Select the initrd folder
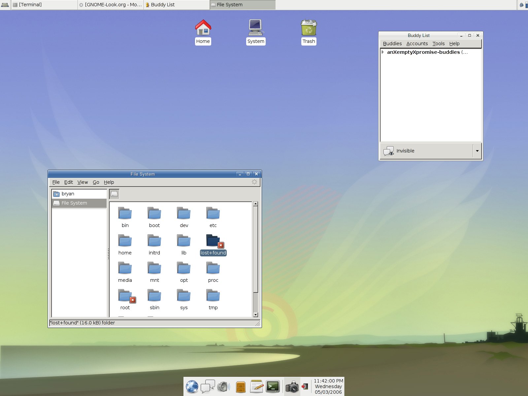528x396 pixels. click(154, 245)
